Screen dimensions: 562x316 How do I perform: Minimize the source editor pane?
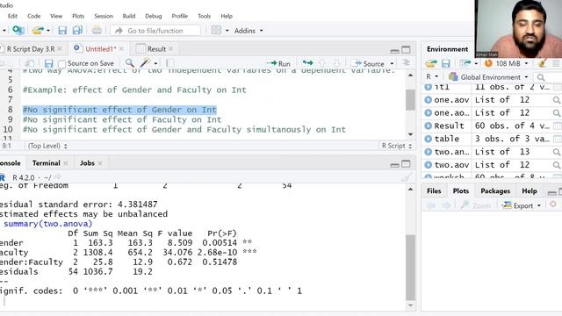click(x=394, y=51)
